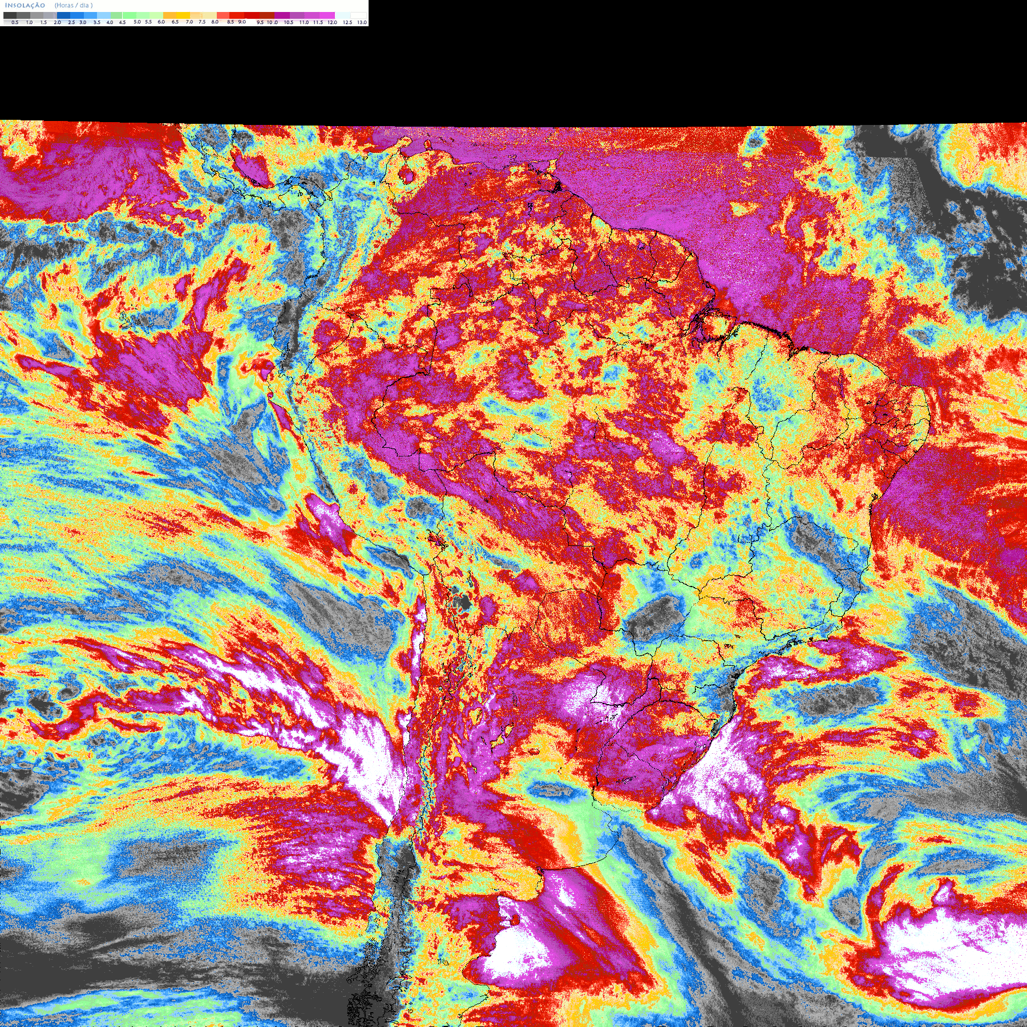Click the '0.5' legend value

(15, 22)
